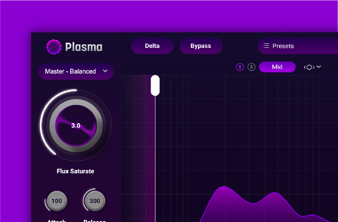Click the stereo width icon beside Mid
This screenshot has height=222, width=338.
click(x=309, y=67)
